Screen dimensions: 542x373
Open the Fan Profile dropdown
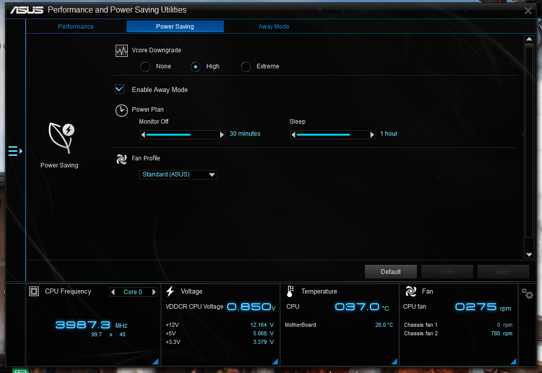pyautogui.click(x=178, y=174)
